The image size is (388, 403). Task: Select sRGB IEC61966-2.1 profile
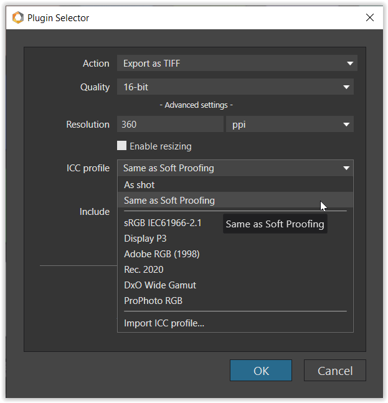coord(163,223)
